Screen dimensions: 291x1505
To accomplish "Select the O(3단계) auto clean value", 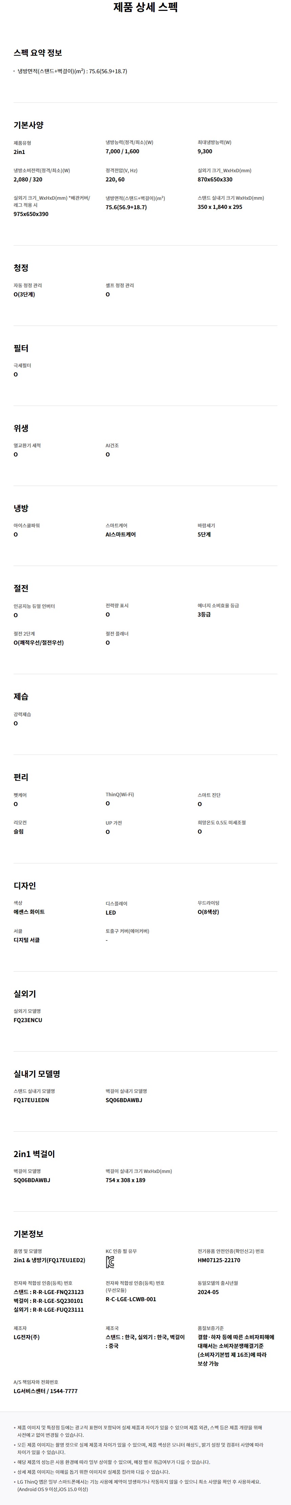I will pyautogui.click(x=24, y=294).
